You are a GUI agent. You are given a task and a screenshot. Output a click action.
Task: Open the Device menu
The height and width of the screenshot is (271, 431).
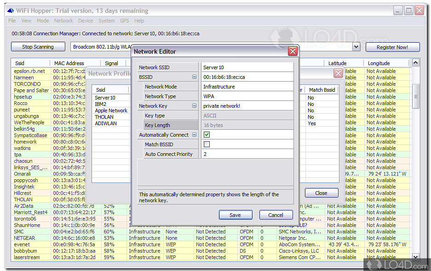pos(86,21)
